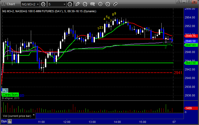Click the Dyn label in time axis

click(4, 121)
